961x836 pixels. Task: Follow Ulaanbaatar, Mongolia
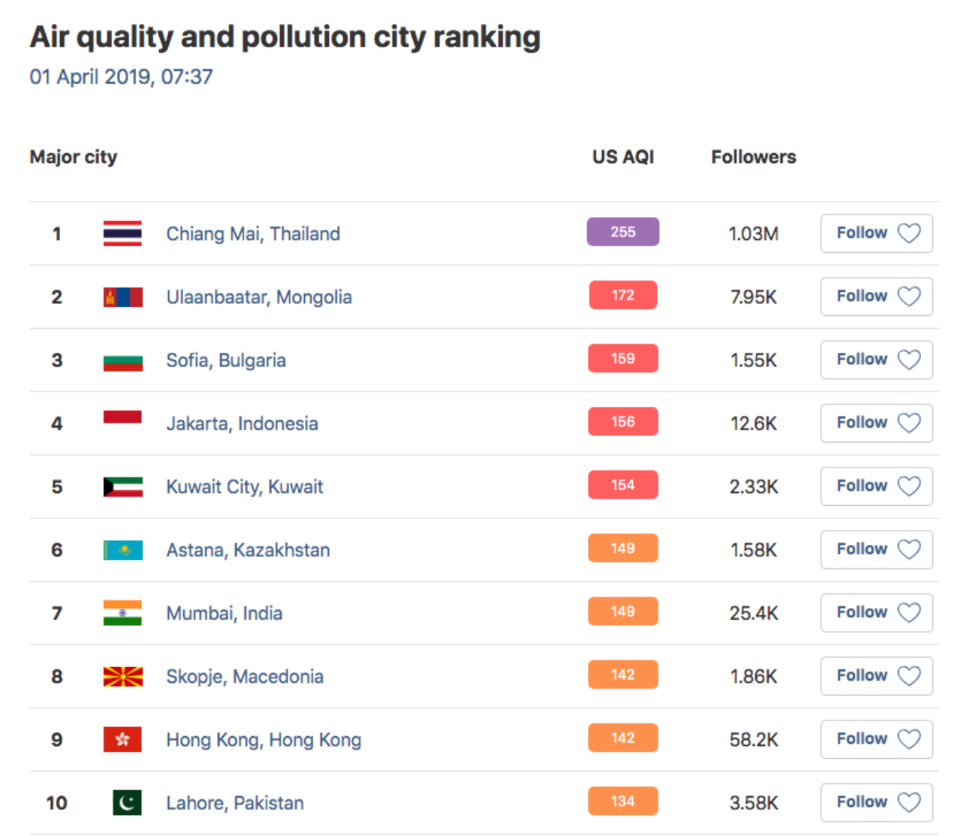tap(876, 296)
